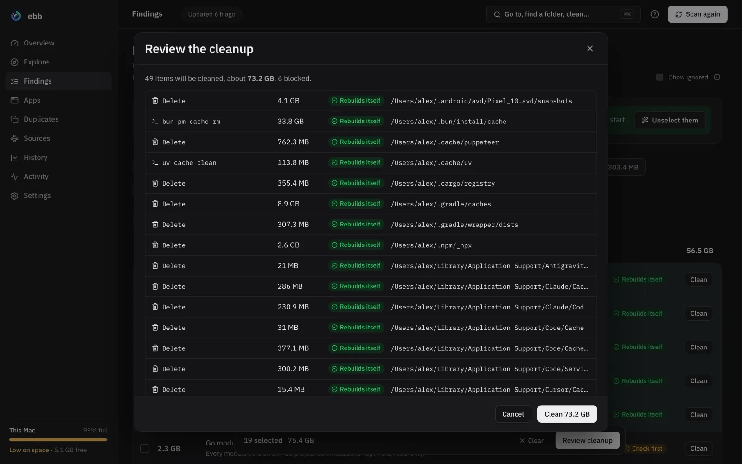Click the ebb logo icon

[16, 16]
